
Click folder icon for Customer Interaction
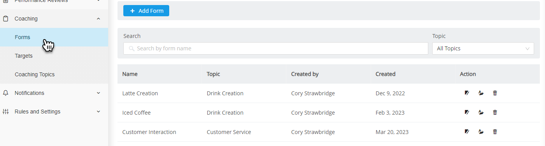481,132
